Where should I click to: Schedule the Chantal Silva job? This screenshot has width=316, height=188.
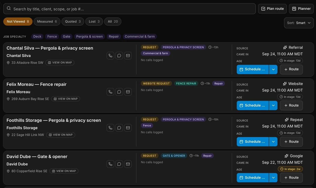[253, 69]
